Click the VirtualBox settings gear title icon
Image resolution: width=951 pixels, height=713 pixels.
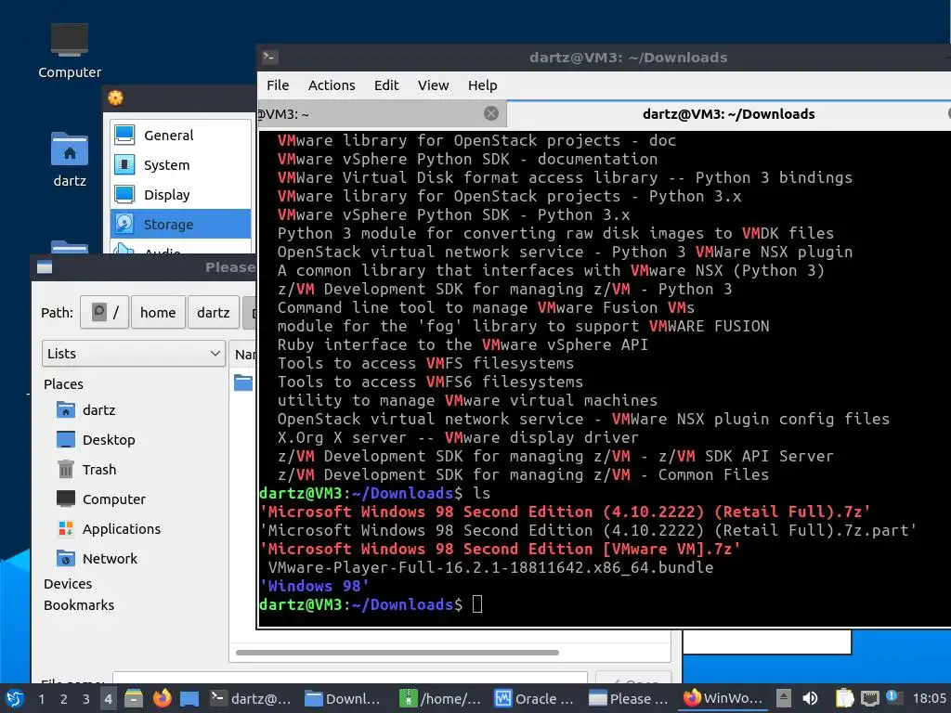click(115, 97)
